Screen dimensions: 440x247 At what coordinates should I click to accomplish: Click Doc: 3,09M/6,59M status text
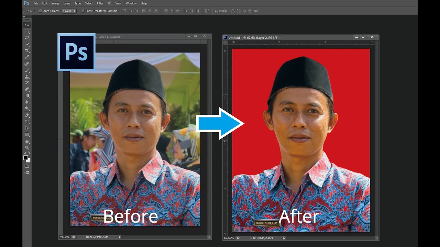click(97, 237)
